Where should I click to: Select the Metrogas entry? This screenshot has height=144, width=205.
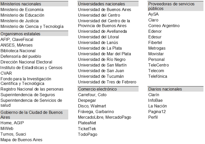(x=157, y=48)
